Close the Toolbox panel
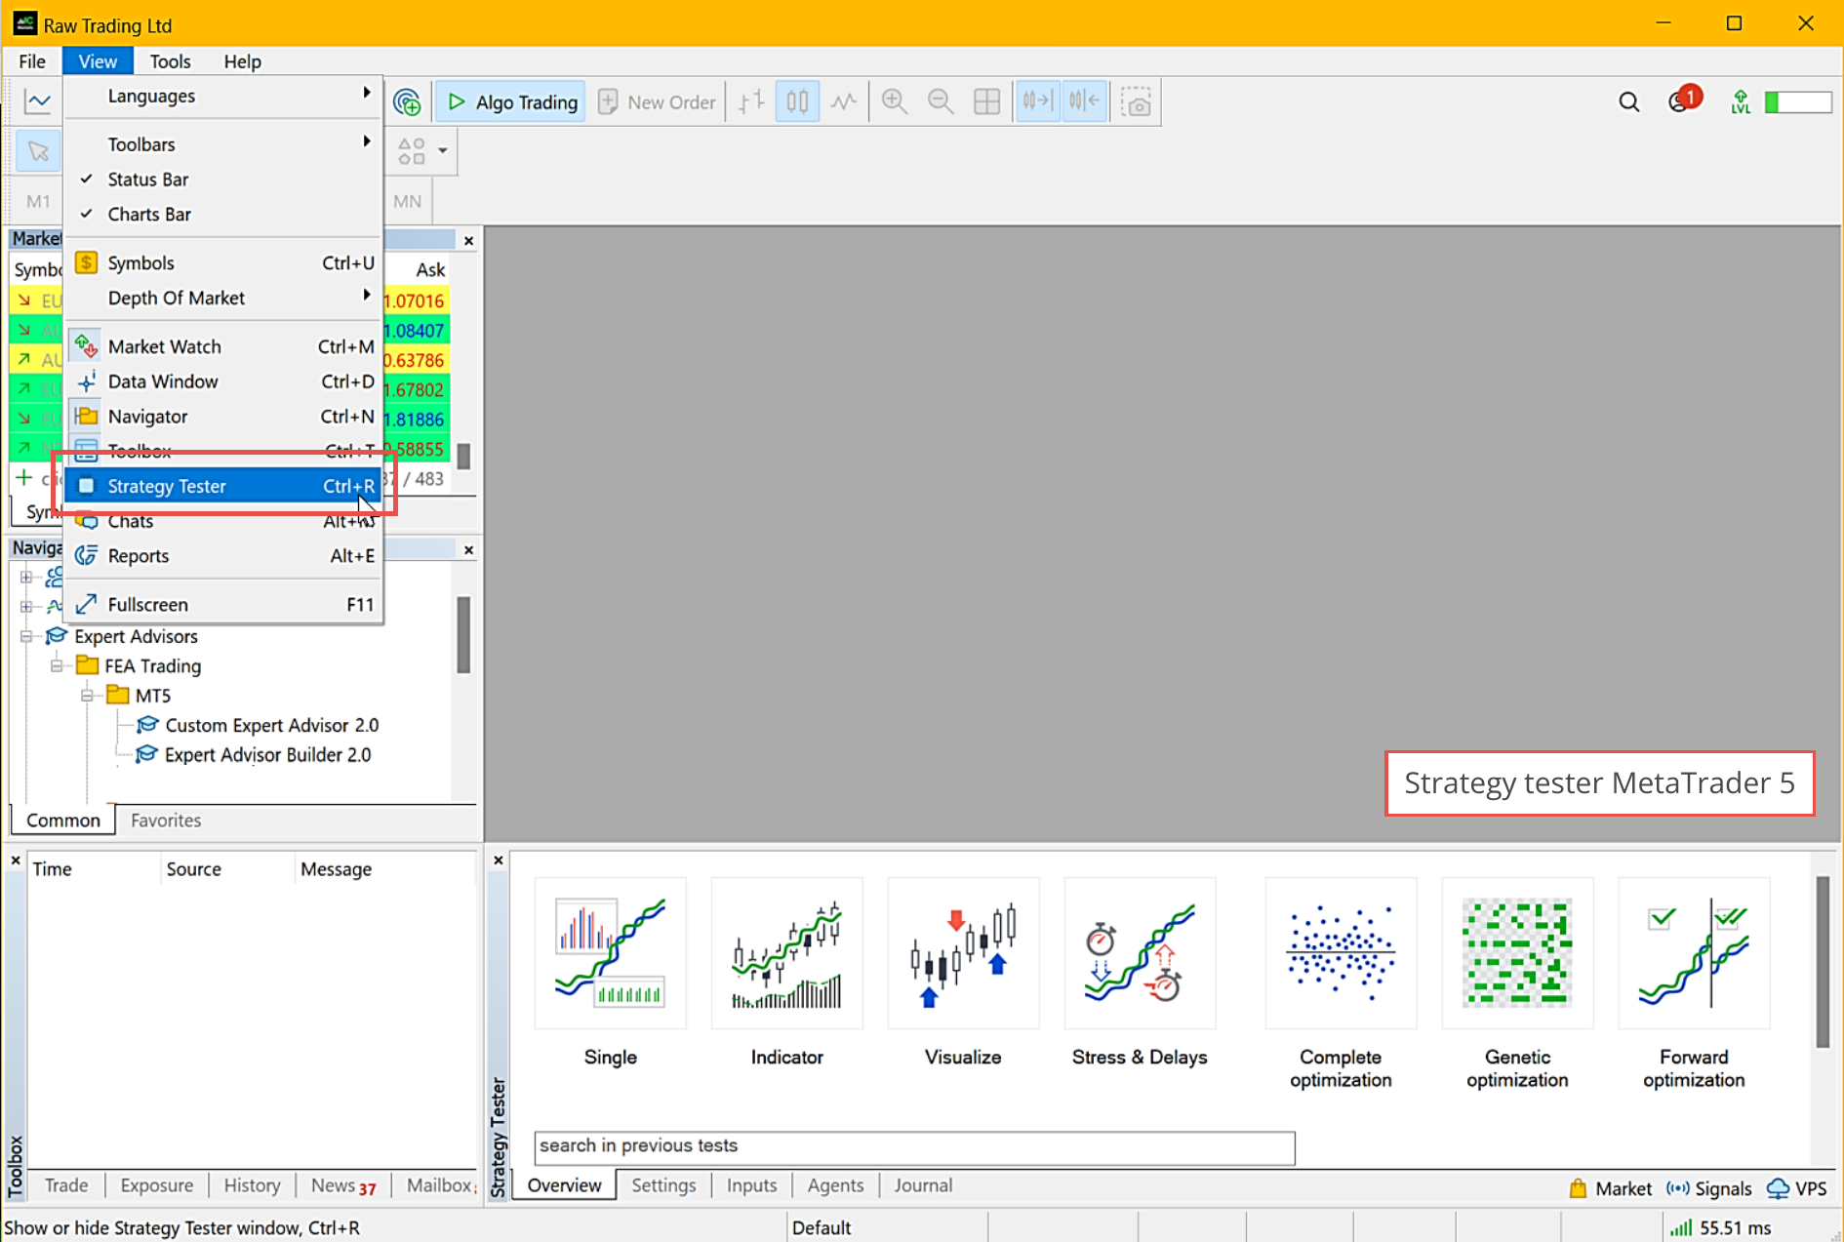The image size is (1844, 1242). (x=16, y=861)
